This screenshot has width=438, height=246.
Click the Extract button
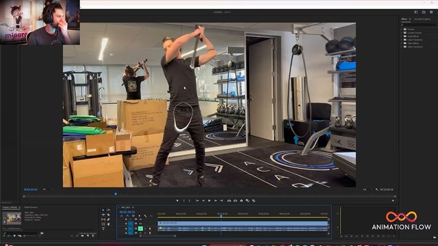[235, 200]
